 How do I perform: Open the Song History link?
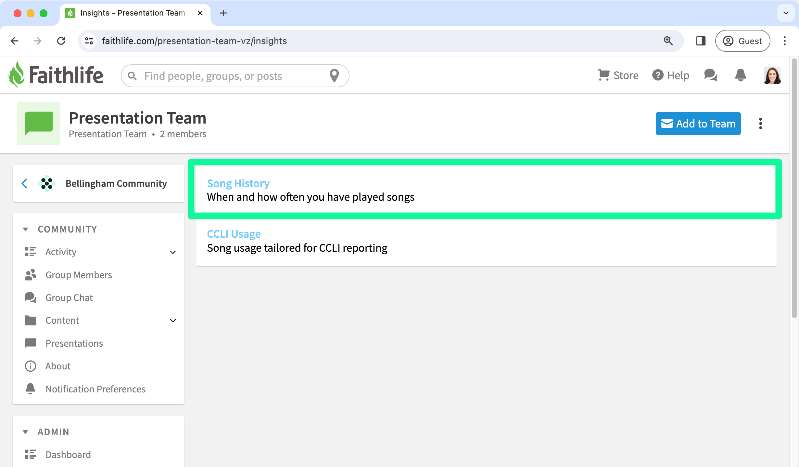pyautogui.click(x=238, y=183)
